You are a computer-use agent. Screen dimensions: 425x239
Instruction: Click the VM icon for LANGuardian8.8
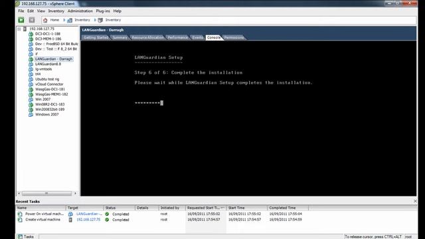click(x=31, y=64)
